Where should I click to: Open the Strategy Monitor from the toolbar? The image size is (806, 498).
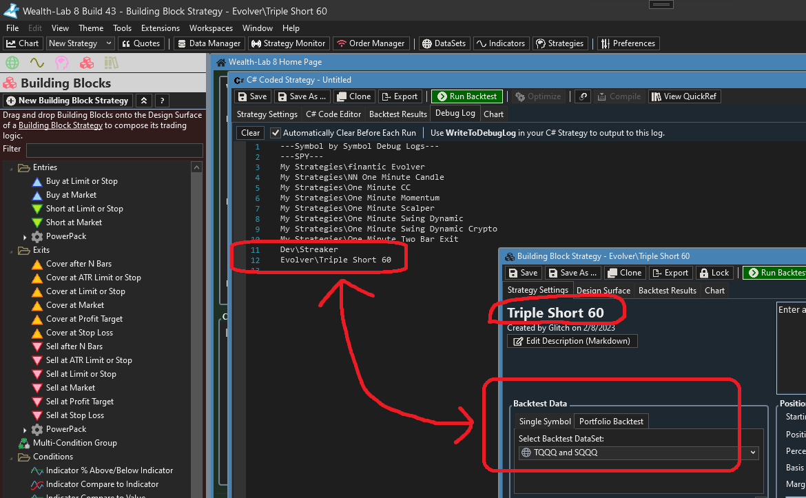[288, 43]
